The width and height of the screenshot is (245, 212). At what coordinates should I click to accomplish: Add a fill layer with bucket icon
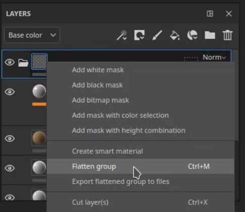[x=175, y=35]
